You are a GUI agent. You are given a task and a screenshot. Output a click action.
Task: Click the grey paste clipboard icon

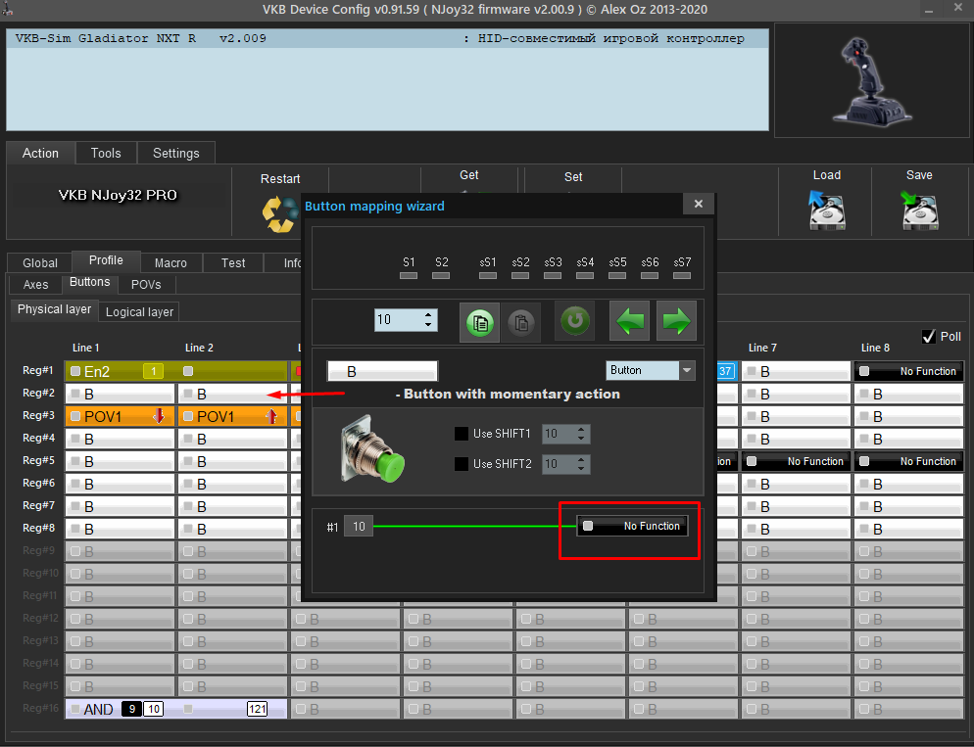pyautogui.click(x=521, y=322)
